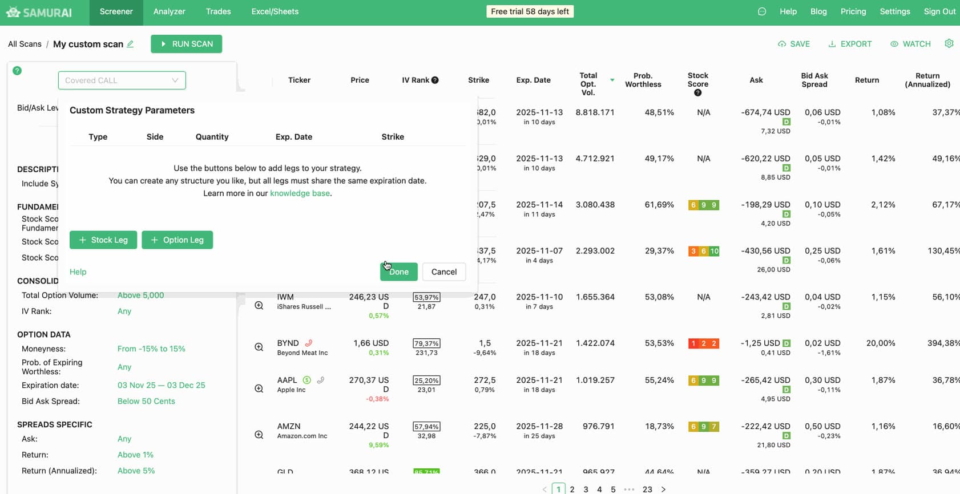The height and width of the screenshot is (494, 960).
Task: Click the RUN SCAN button
Action: pyautogui.click(x=187, y=44)
